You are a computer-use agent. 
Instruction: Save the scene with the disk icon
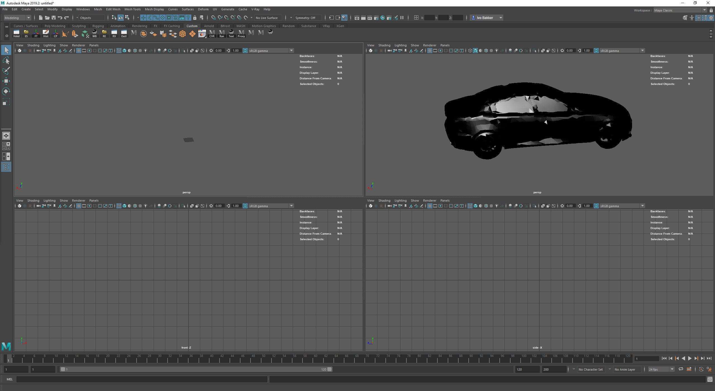[53, 18]
